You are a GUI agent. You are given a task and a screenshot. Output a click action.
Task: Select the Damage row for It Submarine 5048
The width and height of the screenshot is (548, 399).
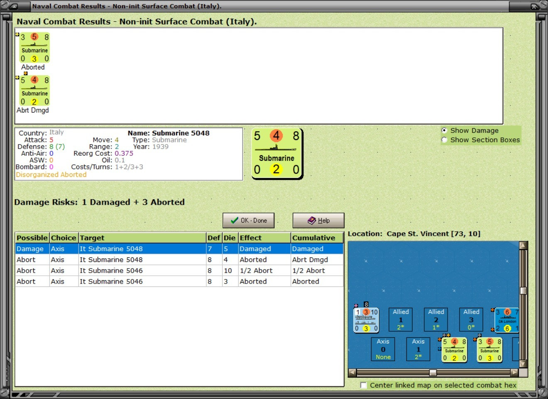(179, 249)
